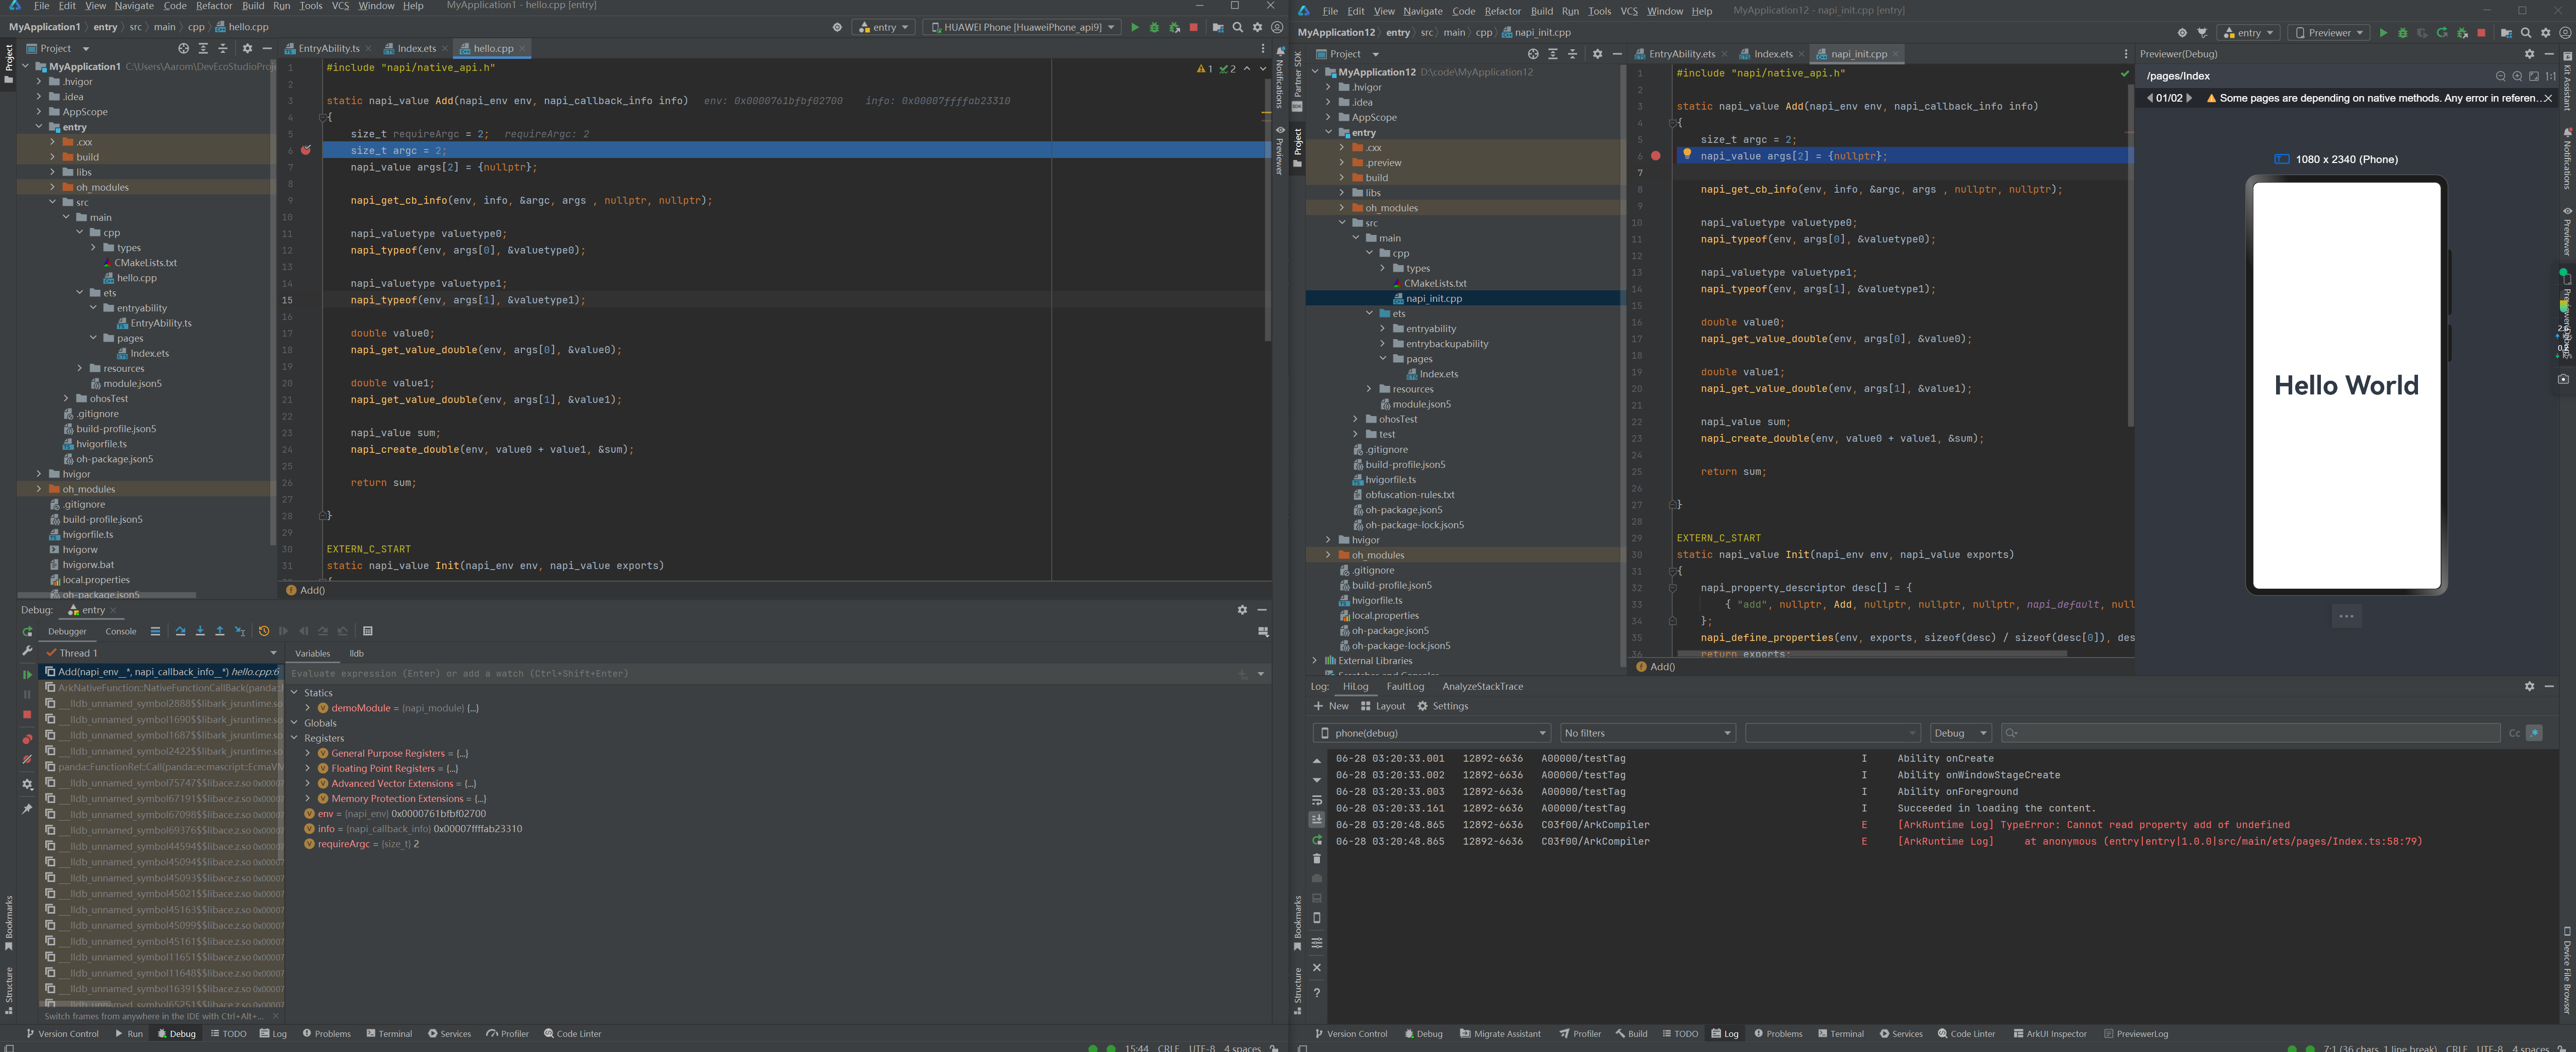Toggle scroll to end in HiLog sidebar

[1317, 820]
